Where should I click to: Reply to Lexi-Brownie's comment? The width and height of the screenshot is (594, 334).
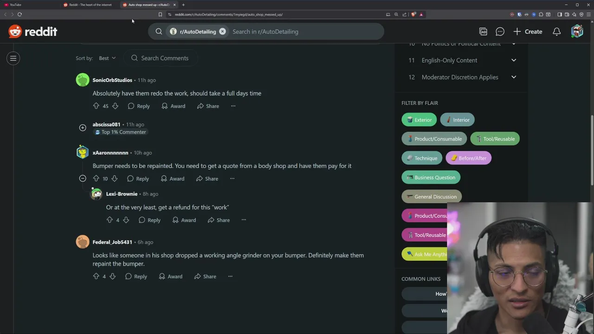[149, 220]
